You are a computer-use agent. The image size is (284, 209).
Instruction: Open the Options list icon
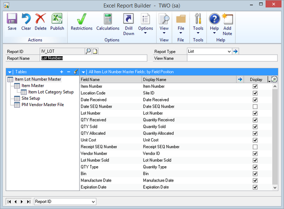click(x=146, y=18)
